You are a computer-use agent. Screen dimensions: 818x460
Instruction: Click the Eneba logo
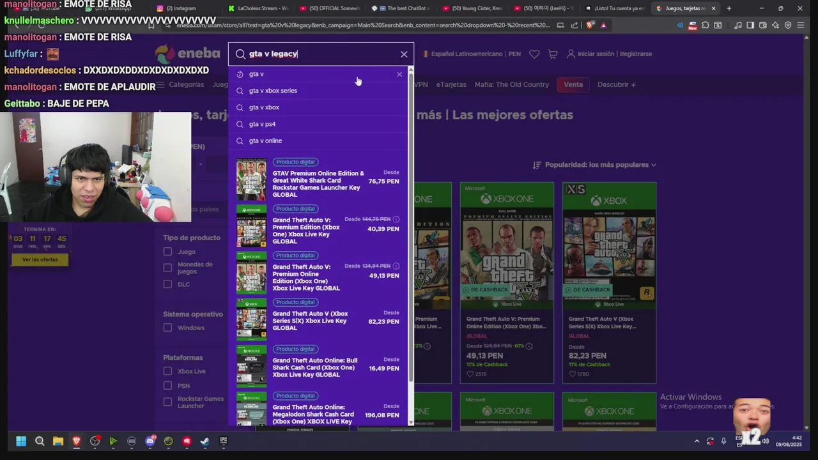pos(189,54)
